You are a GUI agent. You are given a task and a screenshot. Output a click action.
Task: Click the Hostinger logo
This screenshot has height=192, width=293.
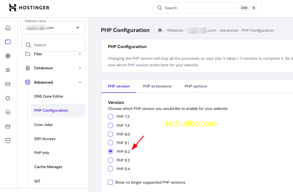click(x=29, y=7)
